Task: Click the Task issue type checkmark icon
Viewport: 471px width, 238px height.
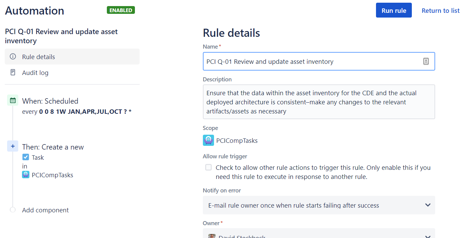Action: pyautogui.click(x=26, y=157)
